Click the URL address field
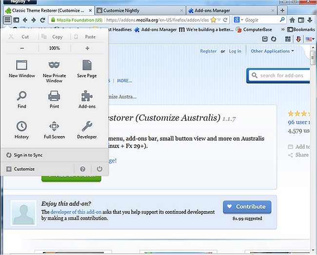Screen dimensions: 317x255 pyautogui.click(x=158, y=20)
